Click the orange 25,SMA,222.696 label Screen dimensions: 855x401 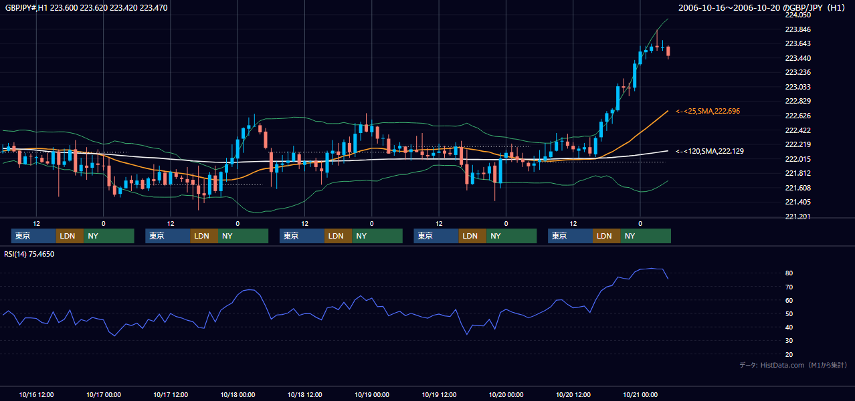coord(708,111)
